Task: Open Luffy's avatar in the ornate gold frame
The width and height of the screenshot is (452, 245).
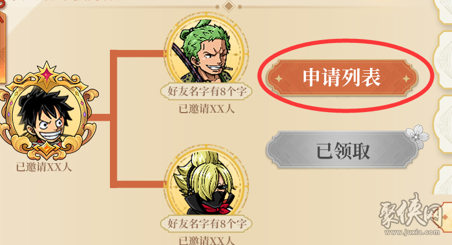Action: [x=46, y=115]
